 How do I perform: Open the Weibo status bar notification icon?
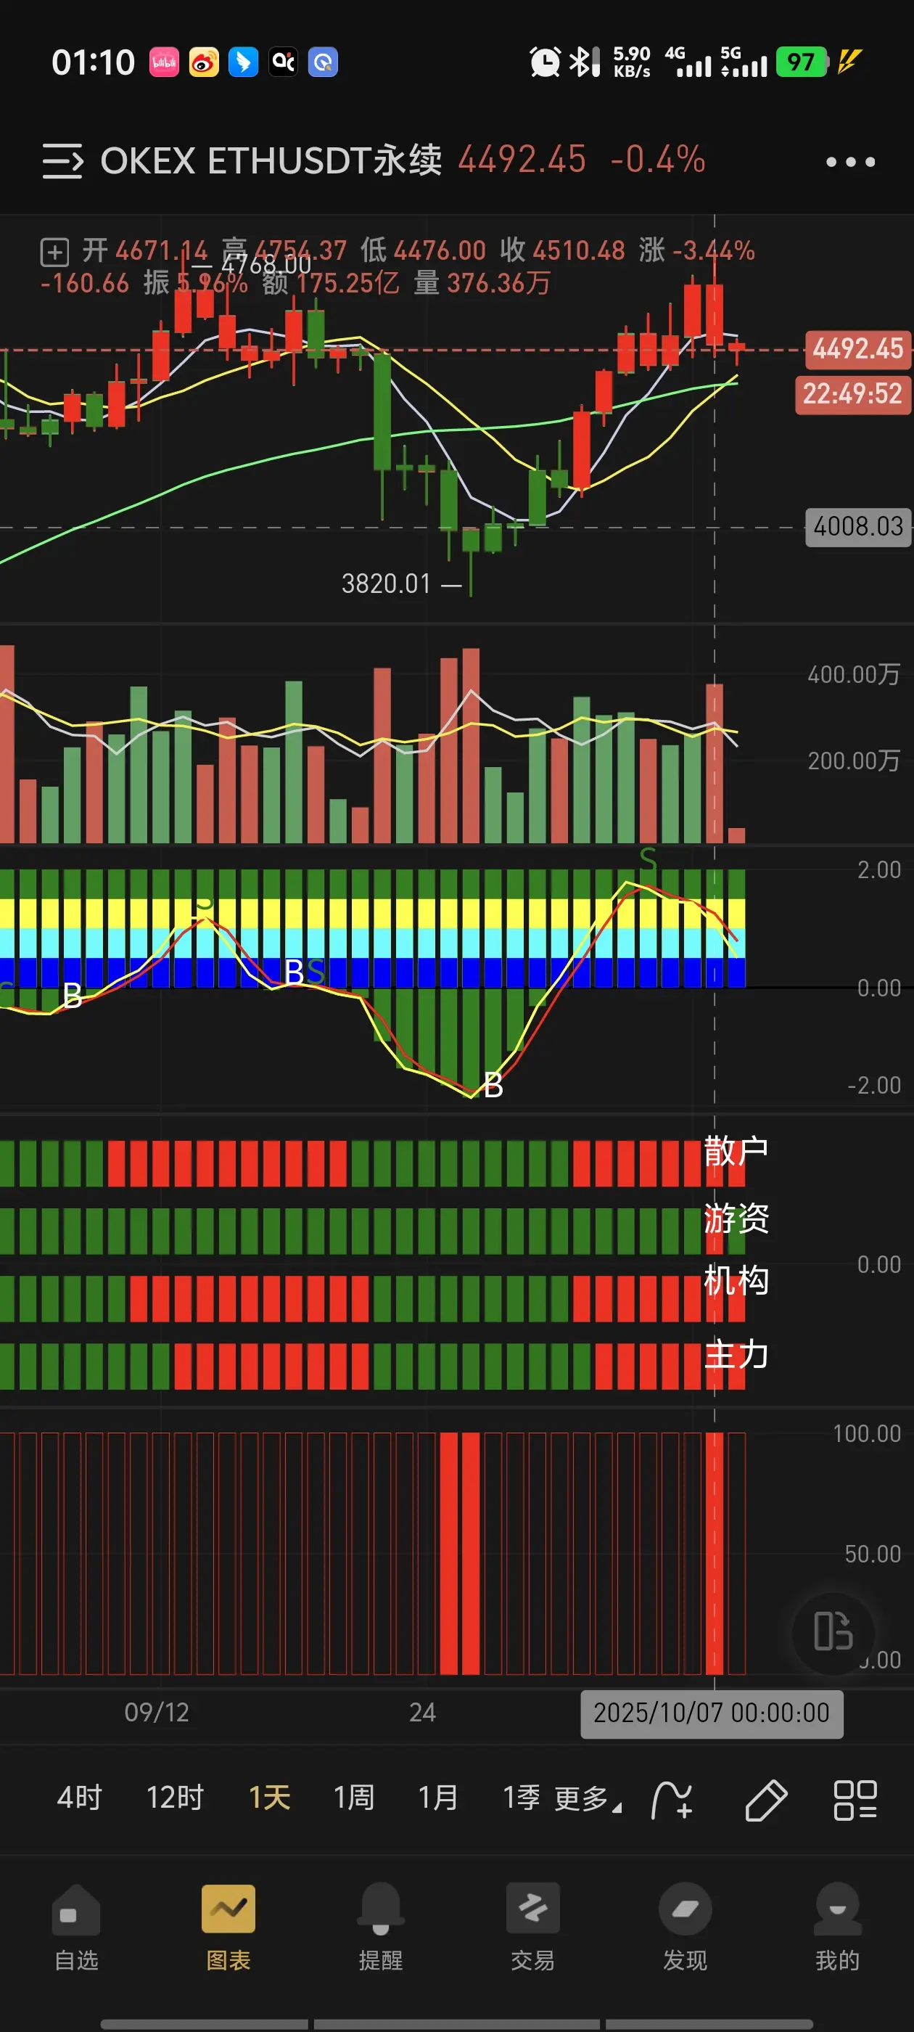(x=203, y=62)
